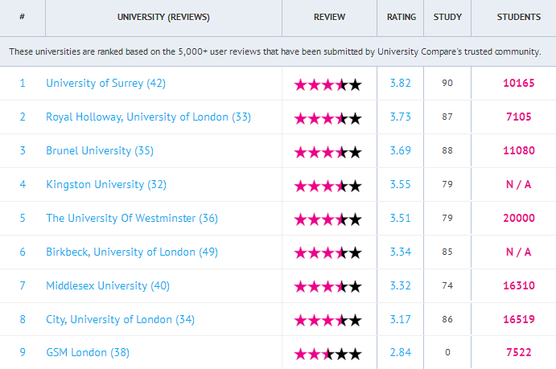
Task: Click the star rating for Birkbeck
Action: [328, 253]
